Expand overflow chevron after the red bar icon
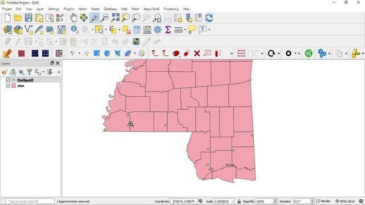Screen dimensions: 365x205 click(x=232, y=54)
